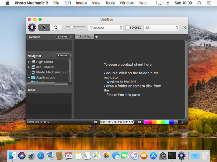Click the 'Selected 0 of 0' status text
The image size is (217, 162).
pos(38,122)
